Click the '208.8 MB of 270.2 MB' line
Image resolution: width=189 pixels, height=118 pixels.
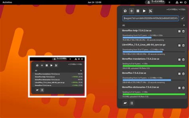pyautogui.click(x=144, y=83)
